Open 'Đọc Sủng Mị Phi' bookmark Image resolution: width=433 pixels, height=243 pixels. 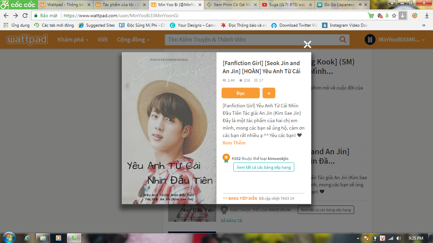coord(142,25)
